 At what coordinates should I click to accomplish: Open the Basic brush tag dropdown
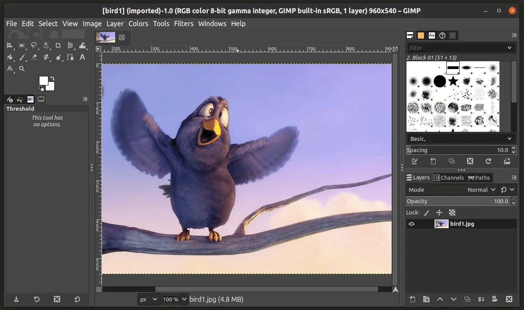tap(461, 139)
